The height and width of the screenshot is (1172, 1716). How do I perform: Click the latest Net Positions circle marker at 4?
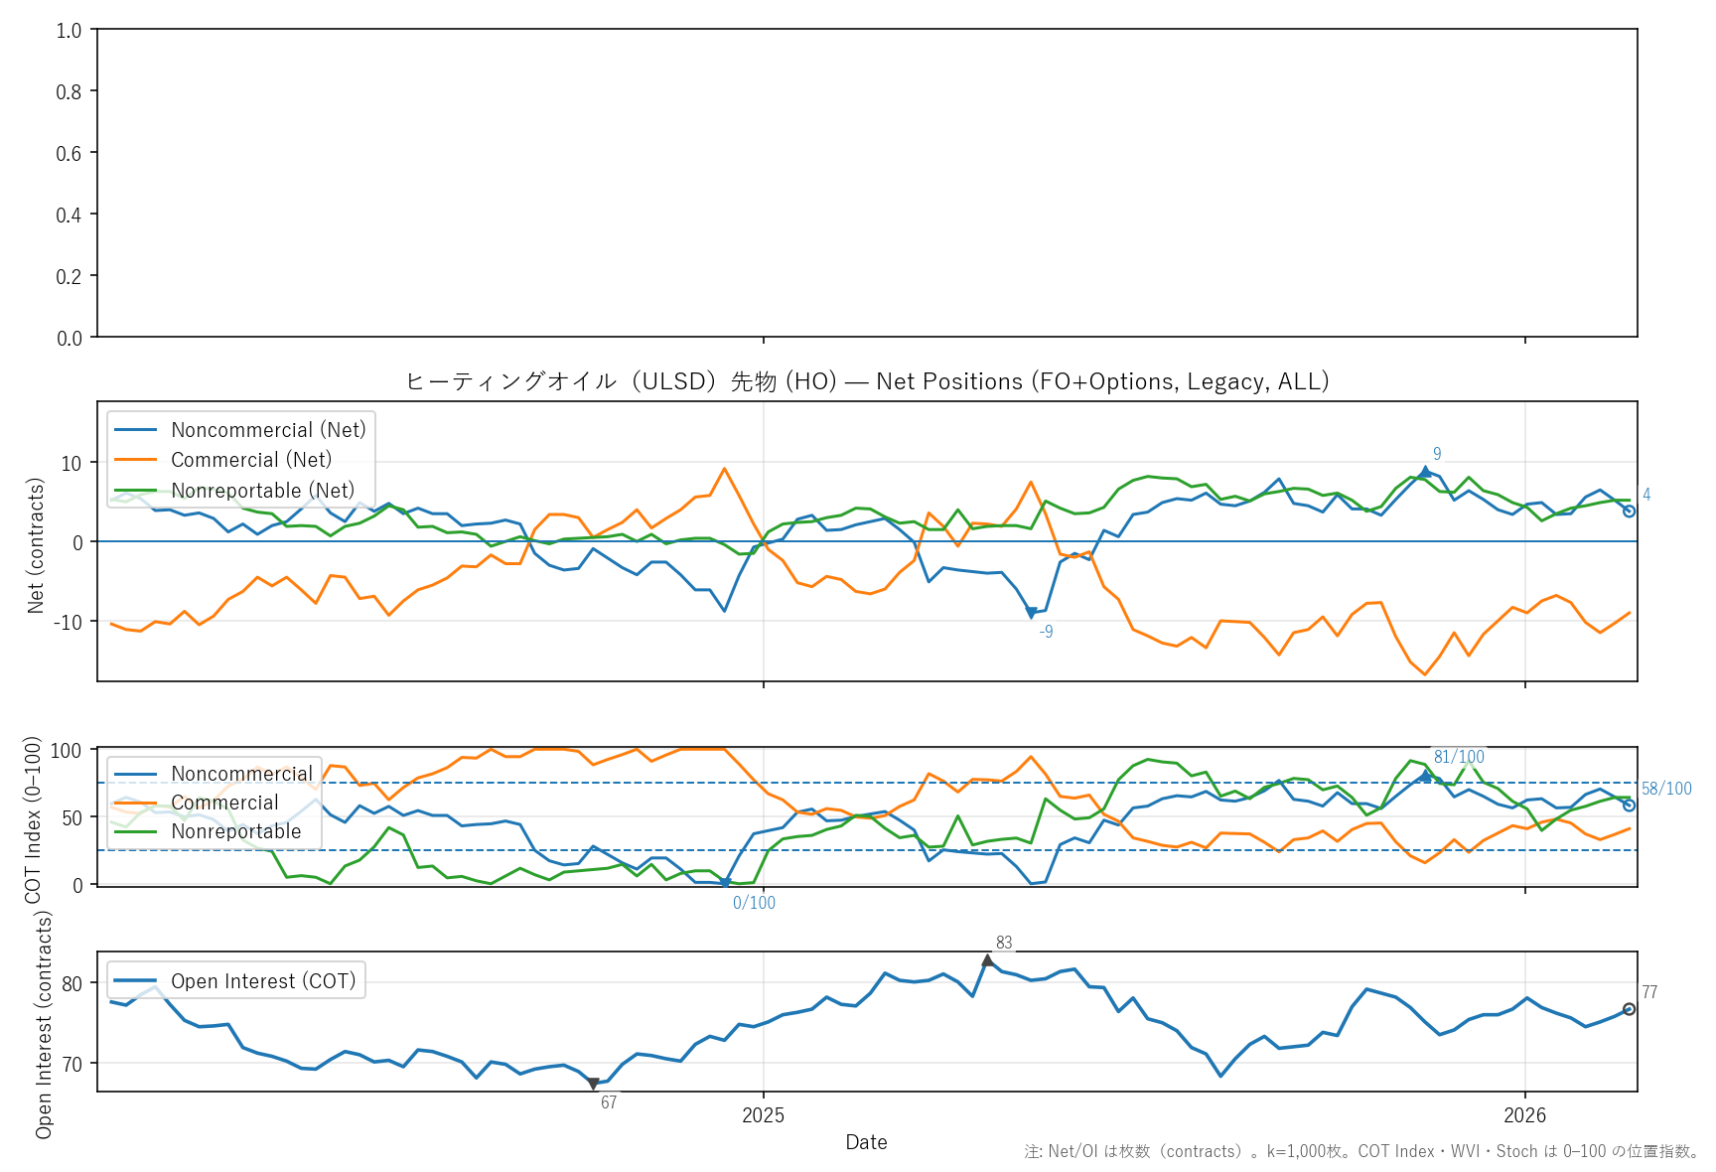click(1629, 511)
